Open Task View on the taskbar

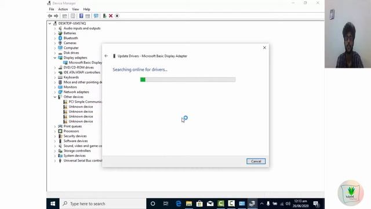tap(166, 204)
